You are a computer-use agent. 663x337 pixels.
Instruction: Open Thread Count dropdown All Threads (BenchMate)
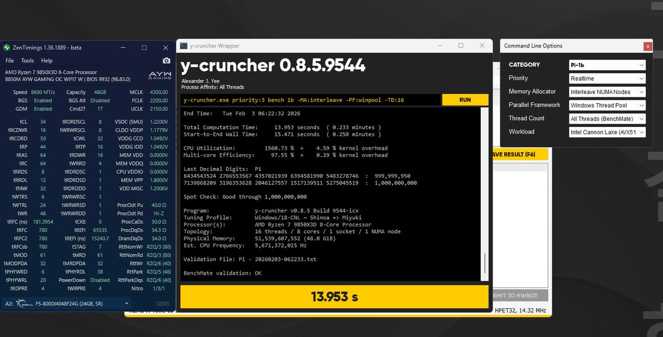(x=607, y=118)
